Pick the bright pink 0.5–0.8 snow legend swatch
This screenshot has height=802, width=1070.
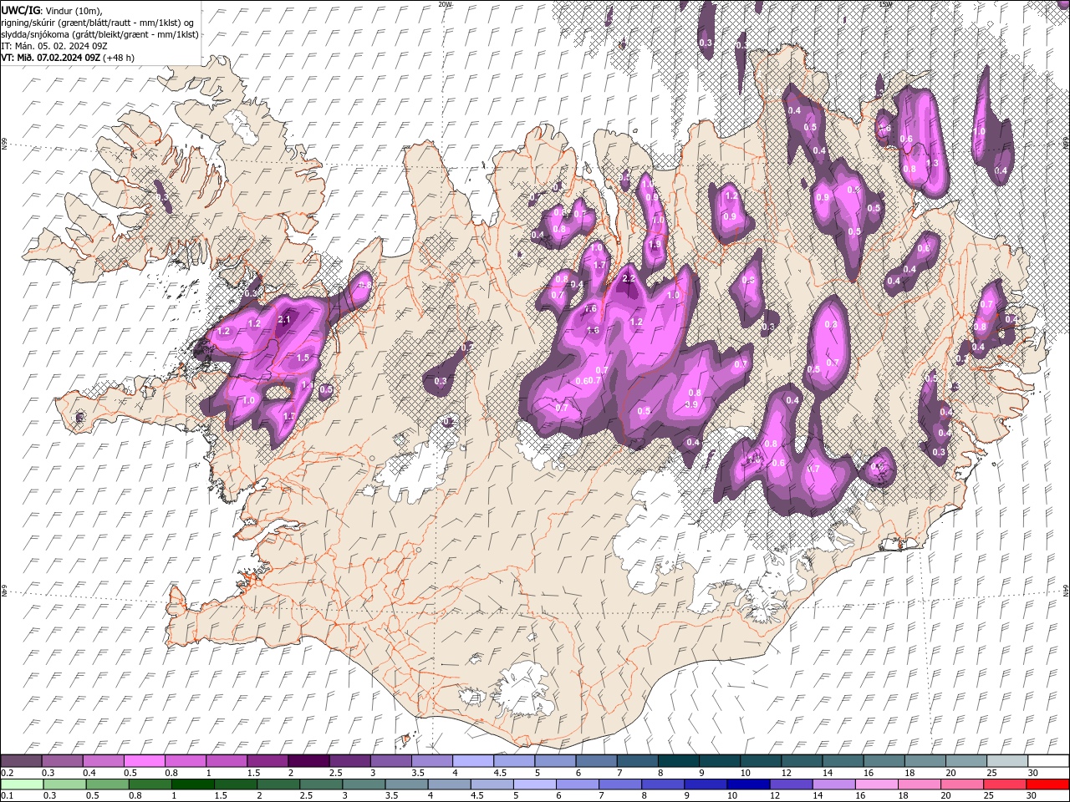[x=144, y=761]
